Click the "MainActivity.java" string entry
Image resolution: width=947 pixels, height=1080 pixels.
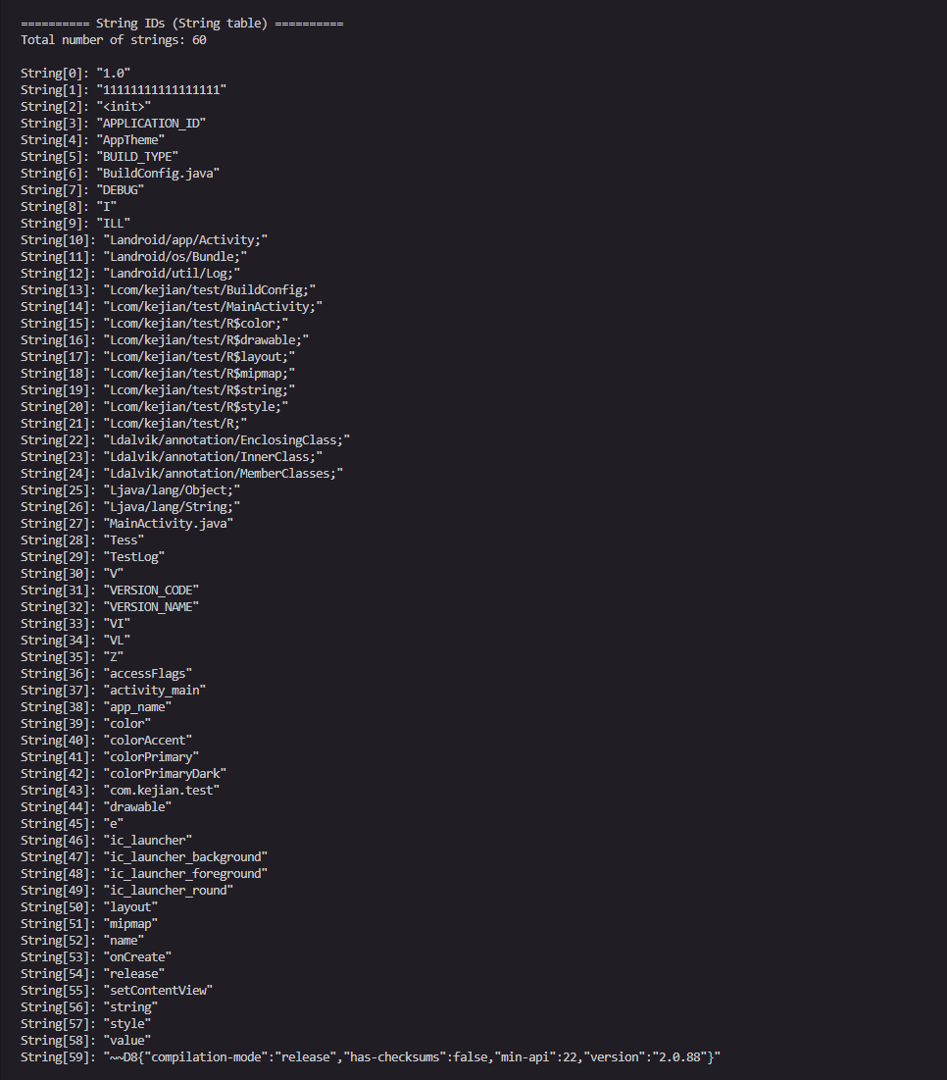point(126,524)
